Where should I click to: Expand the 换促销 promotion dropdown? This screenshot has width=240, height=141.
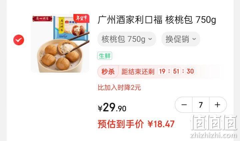[x=181, y=39]
